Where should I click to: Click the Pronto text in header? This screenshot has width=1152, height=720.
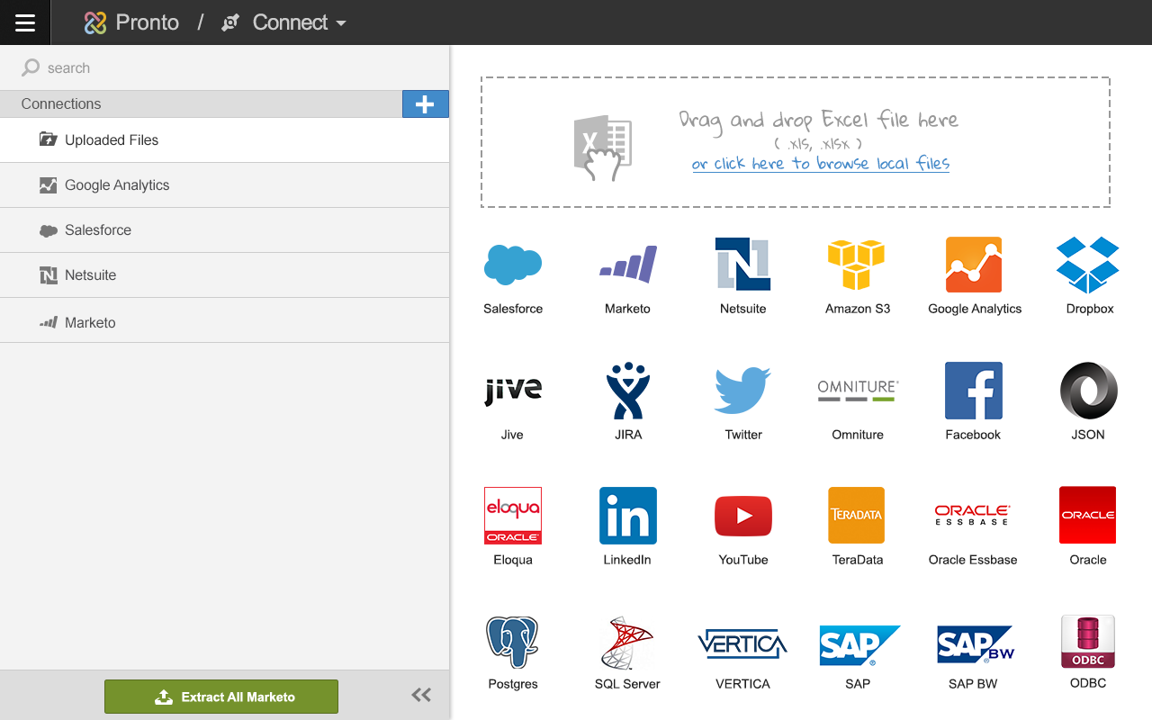click(x=148, y=22)
